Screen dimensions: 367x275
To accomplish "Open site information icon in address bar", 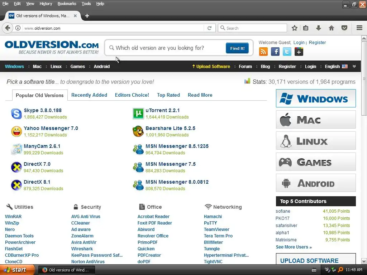I will [18, 28].
